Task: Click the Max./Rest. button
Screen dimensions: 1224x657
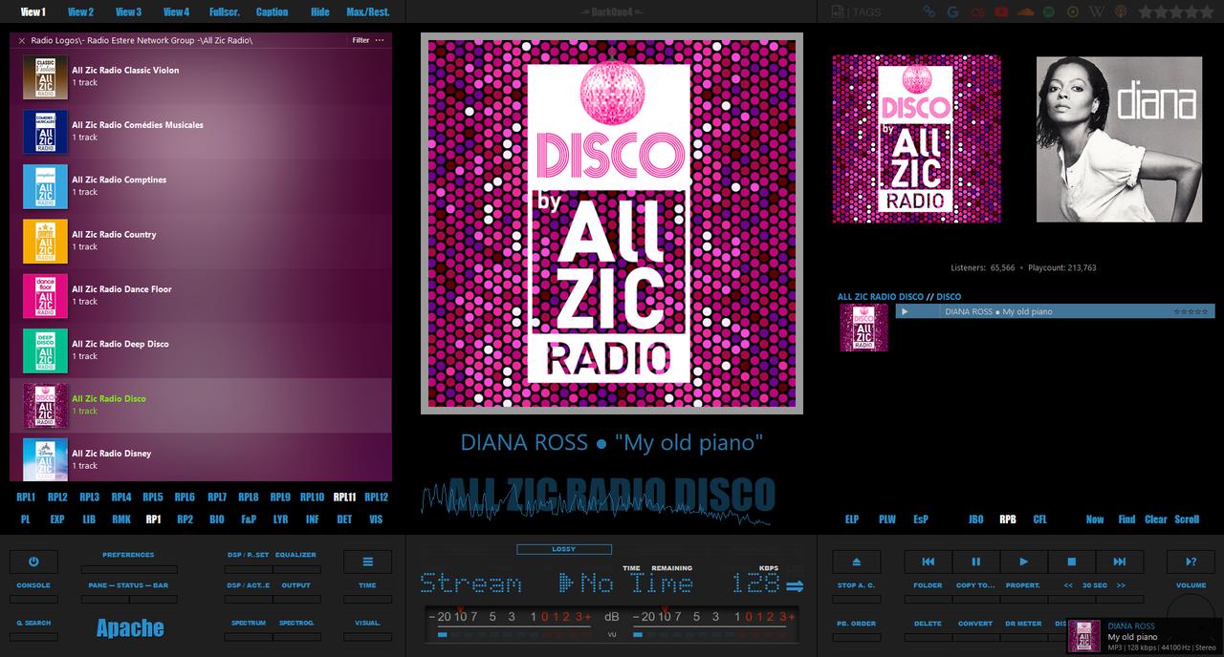Action: click(368, 11)
